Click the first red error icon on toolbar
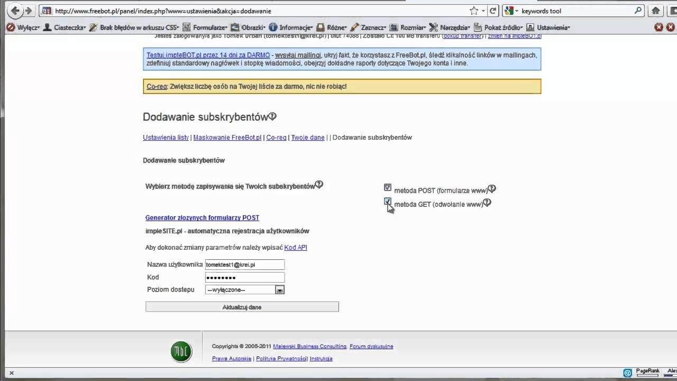 (x=658, y=28)
